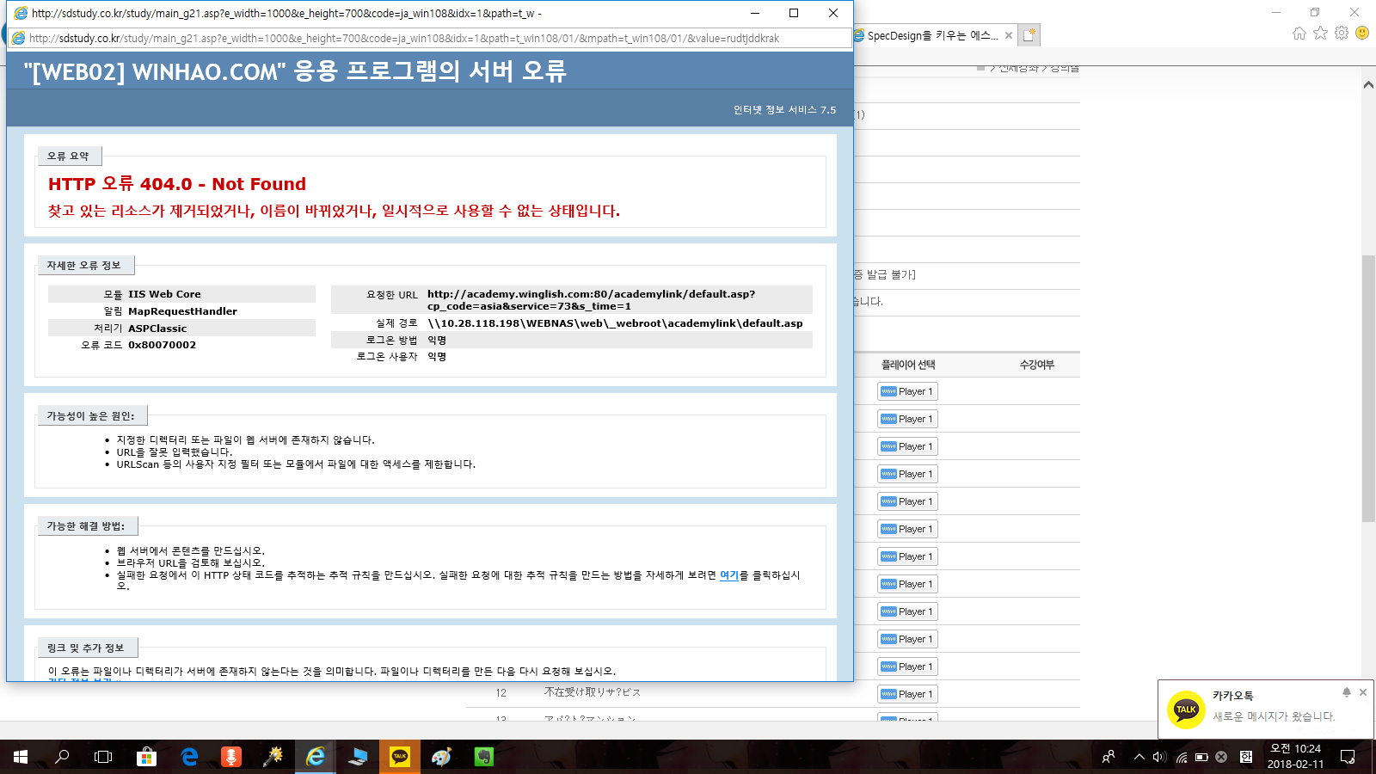Open KakaoTalk from the taskbar
The image size is (1376, 774).
tap(400, 757)
